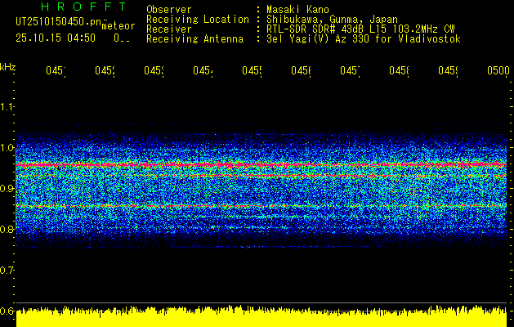Image resolution: width=514 pixels, height=327 pixels.
Task: Click the 0457 time marker
Action: point(350,70)
